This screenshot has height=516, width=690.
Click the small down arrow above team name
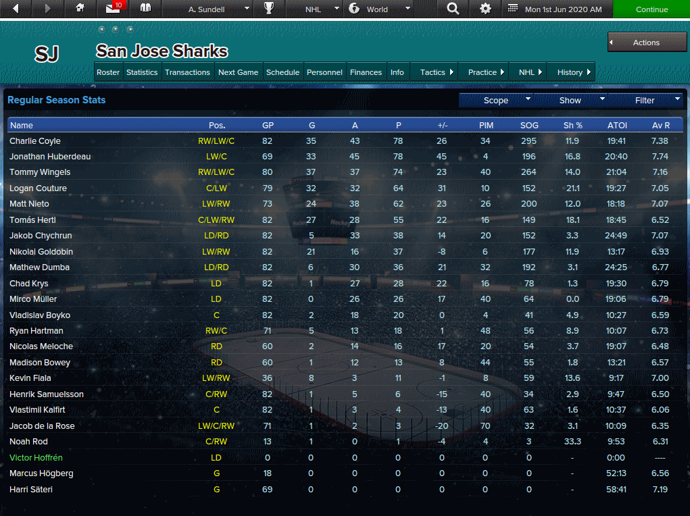[x=116, y=29]
